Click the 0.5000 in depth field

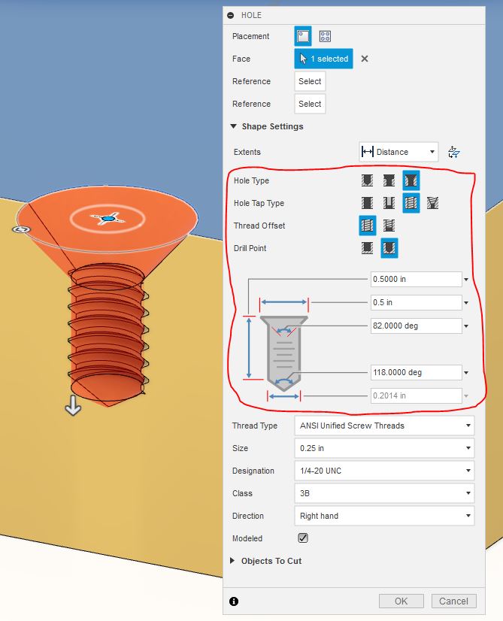point(417,279)
